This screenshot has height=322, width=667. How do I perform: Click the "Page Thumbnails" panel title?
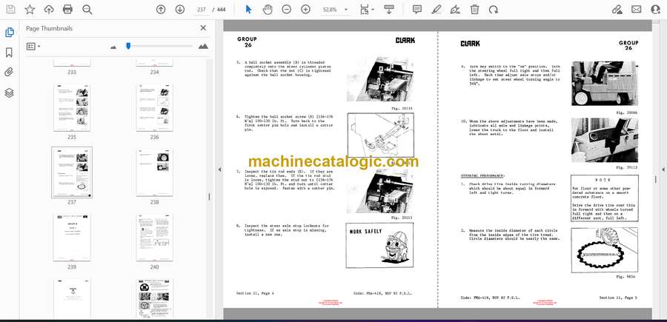50,28
